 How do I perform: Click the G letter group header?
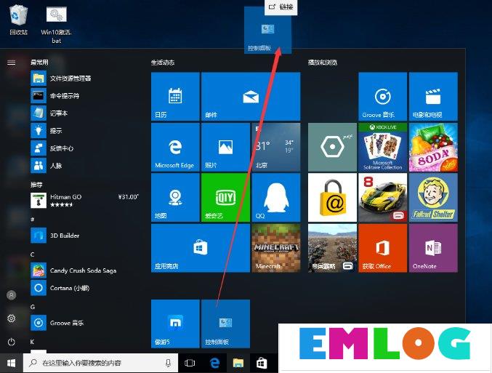pyautogui.click(x=33, y=307)
